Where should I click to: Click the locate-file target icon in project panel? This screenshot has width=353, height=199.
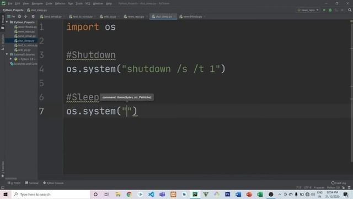[19, 17]
